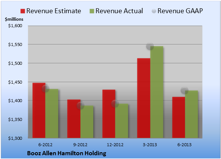The height and width of the screenshot is (159, 221).
Task: Click the GAAP marker for 6-2013
Action: 185,90
